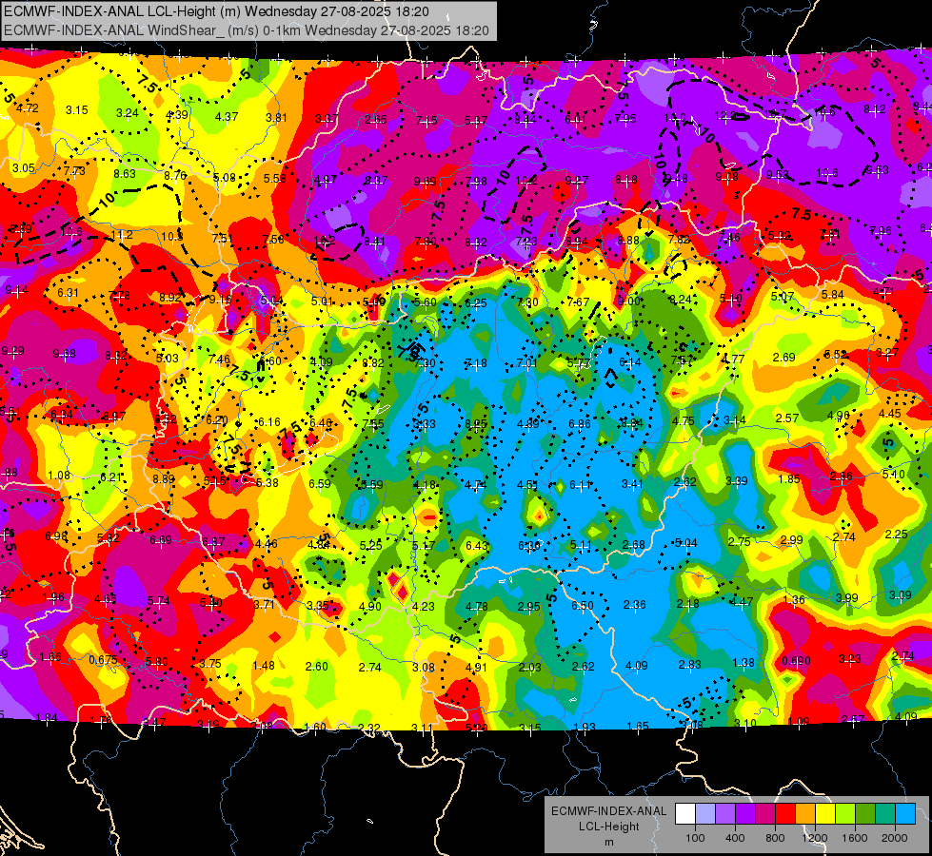Click the map value 9.68
This screenshot has width=932, height=856.
64,354
